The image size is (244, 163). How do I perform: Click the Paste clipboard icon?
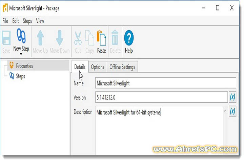pos(101,38)
